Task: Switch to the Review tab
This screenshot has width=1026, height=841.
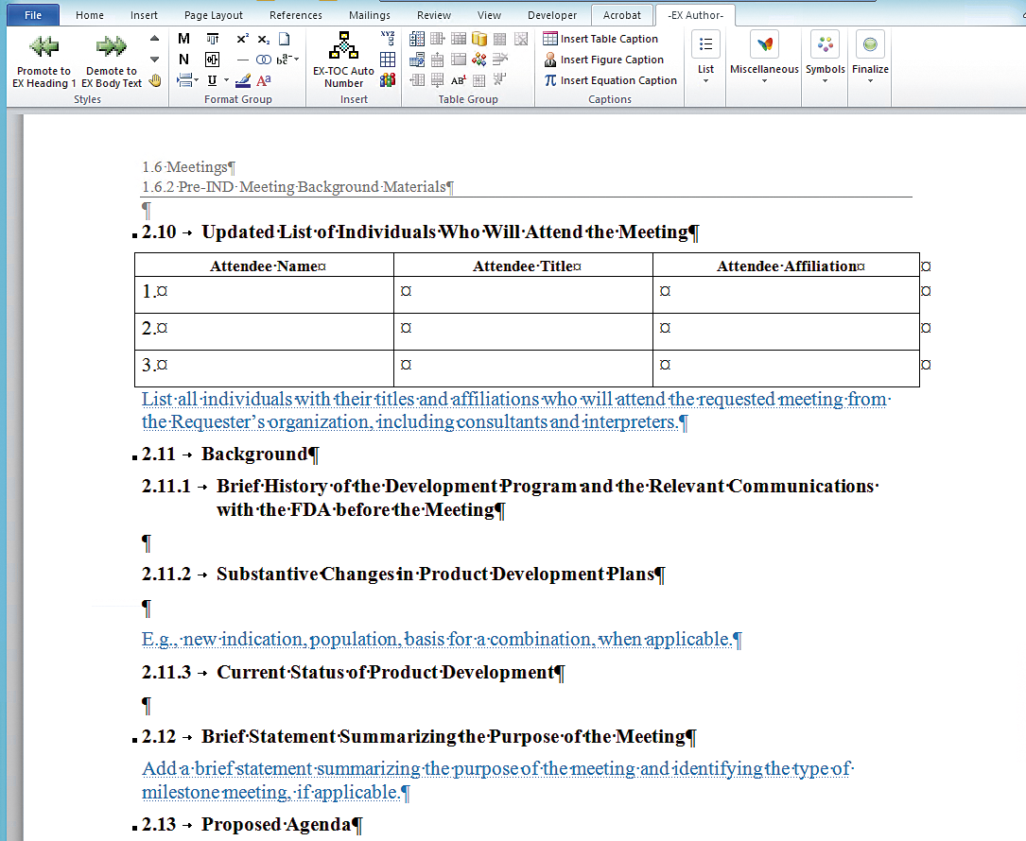Action: 434,15
